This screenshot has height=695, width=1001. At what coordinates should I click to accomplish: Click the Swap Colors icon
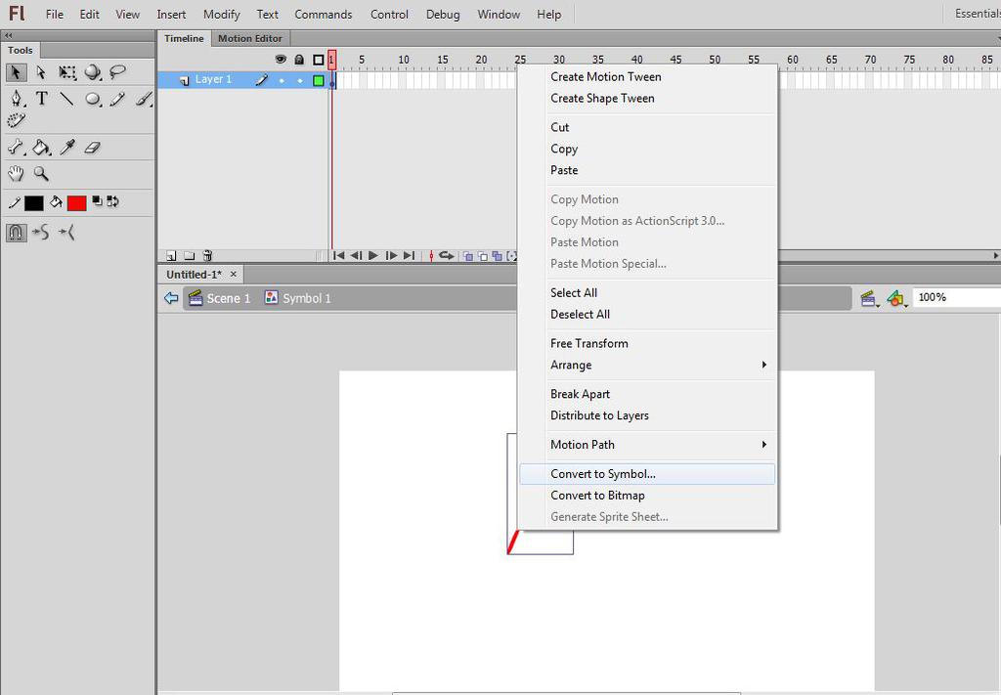[x=113, y=201]
